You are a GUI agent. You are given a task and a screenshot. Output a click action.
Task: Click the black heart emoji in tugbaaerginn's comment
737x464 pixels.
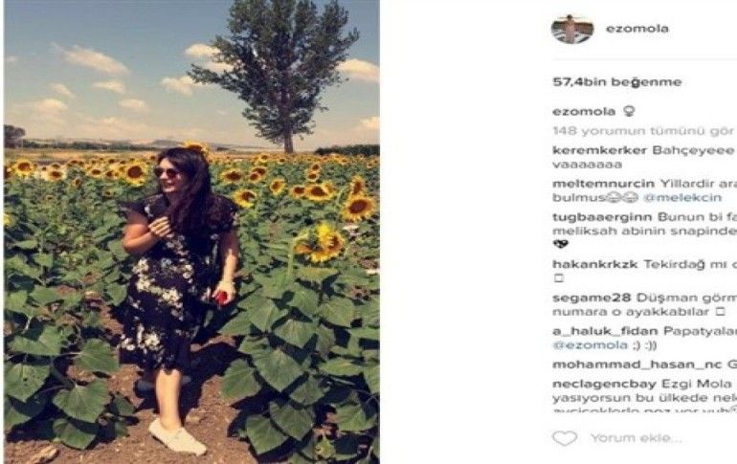(x=560, y=244)
